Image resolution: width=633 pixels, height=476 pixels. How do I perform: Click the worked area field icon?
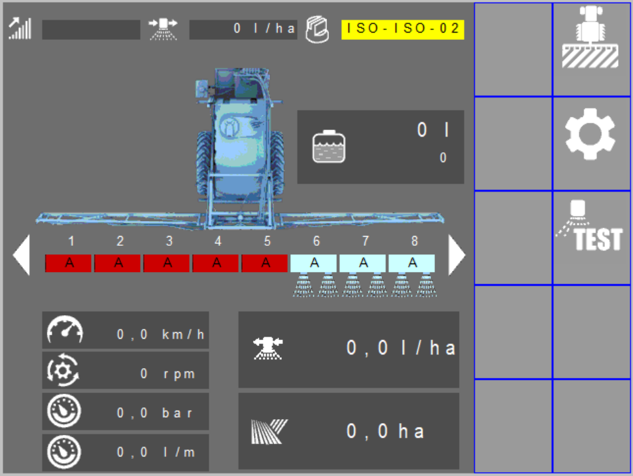[269, 431]
